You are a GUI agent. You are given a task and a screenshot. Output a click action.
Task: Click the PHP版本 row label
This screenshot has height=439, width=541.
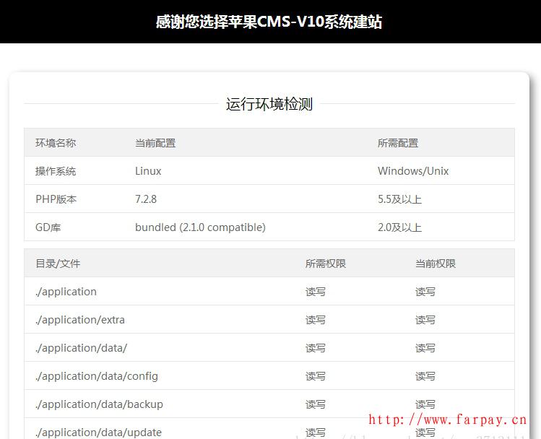pos(56,199)
